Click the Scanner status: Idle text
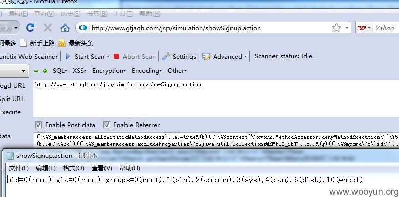The image size is (399, 197). (284, 56)
